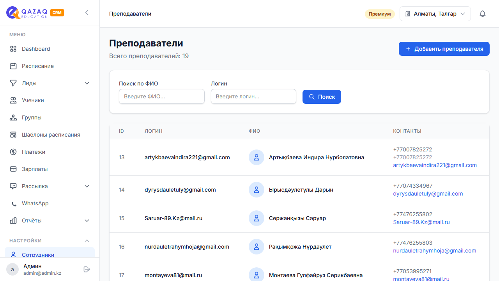Click phone number +77053995271

[x=412, y=271]
